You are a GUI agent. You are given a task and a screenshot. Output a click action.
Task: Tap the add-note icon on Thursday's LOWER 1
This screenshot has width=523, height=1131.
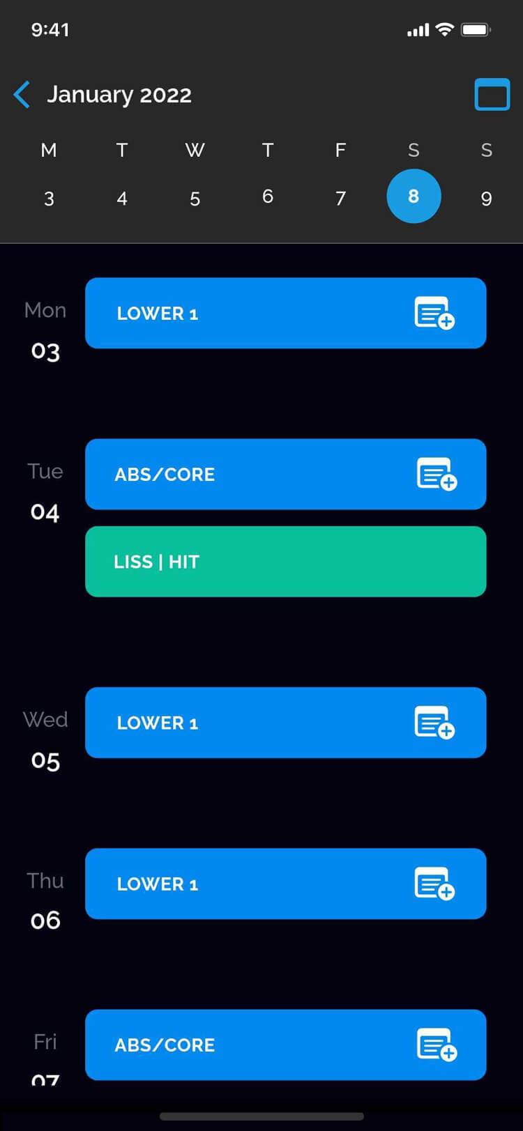[434, 884]
